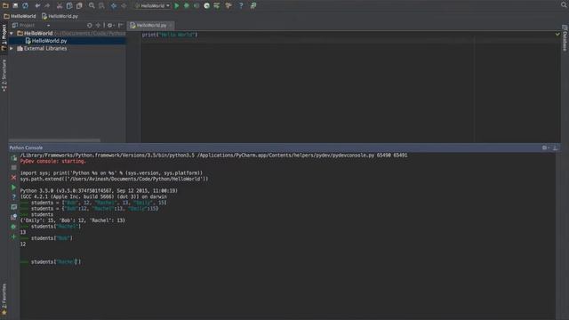Click the Copy icon in main toolbar

pyautogui.click(x=69, y=5)
